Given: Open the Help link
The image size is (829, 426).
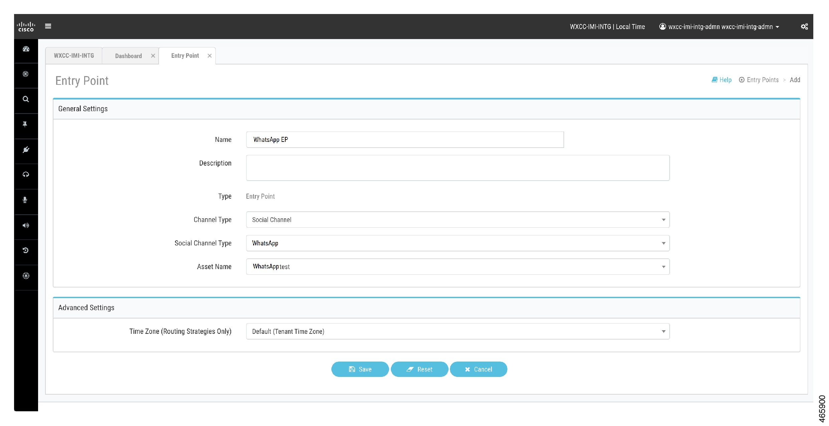Looking at the screenshot, I should point(721,80).
